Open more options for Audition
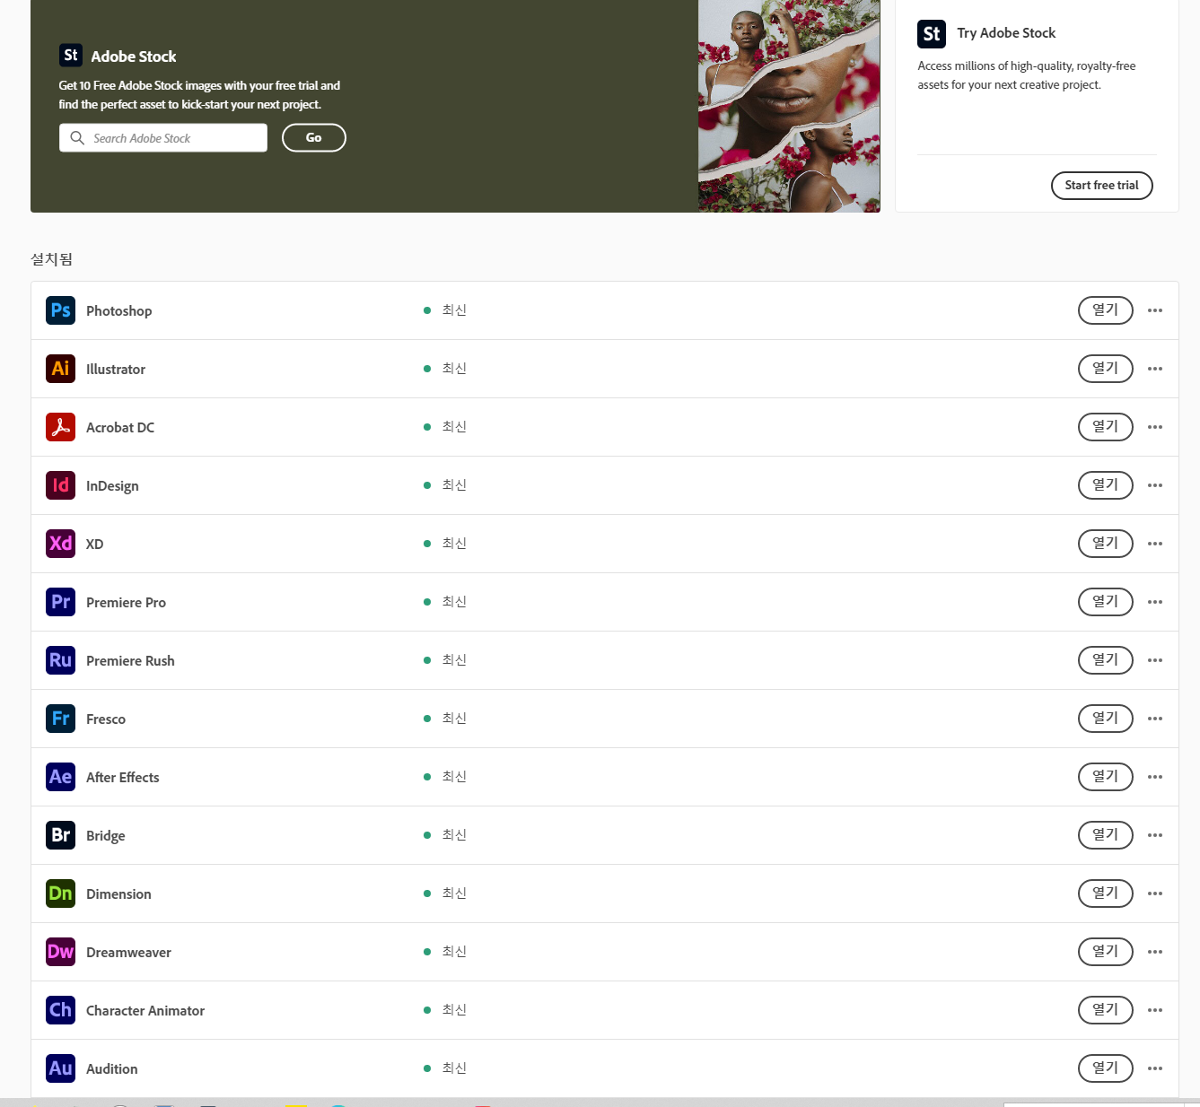Image resolution: width=1200 pixels, height=1107 pixels. pos(1155,1068)
